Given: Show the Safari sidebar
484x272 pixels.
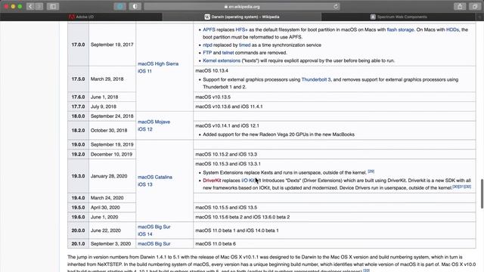Looking at the screenshot, I should (53, 6).
